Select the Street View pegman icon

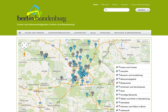[x=24, y=54]
